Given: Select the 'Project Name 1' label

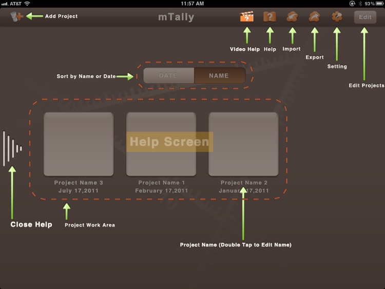Looking at the screenshot, I should click(161, 183).
